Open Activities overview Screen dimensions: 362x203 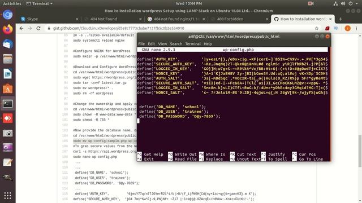(12, 3)
